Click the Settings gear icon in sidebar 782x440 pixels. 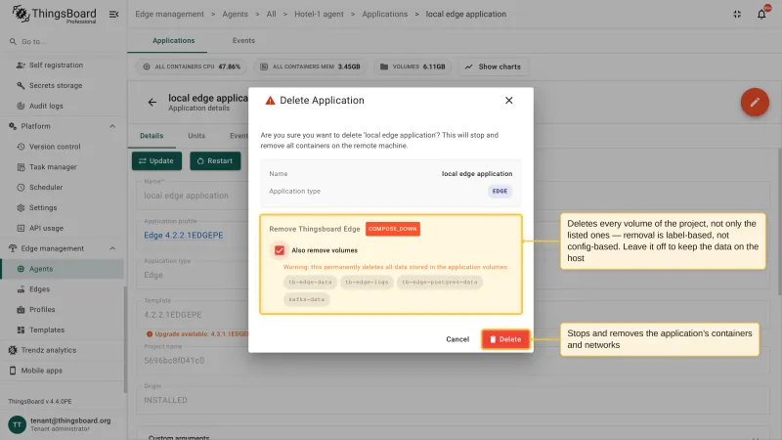click(21, 207)
